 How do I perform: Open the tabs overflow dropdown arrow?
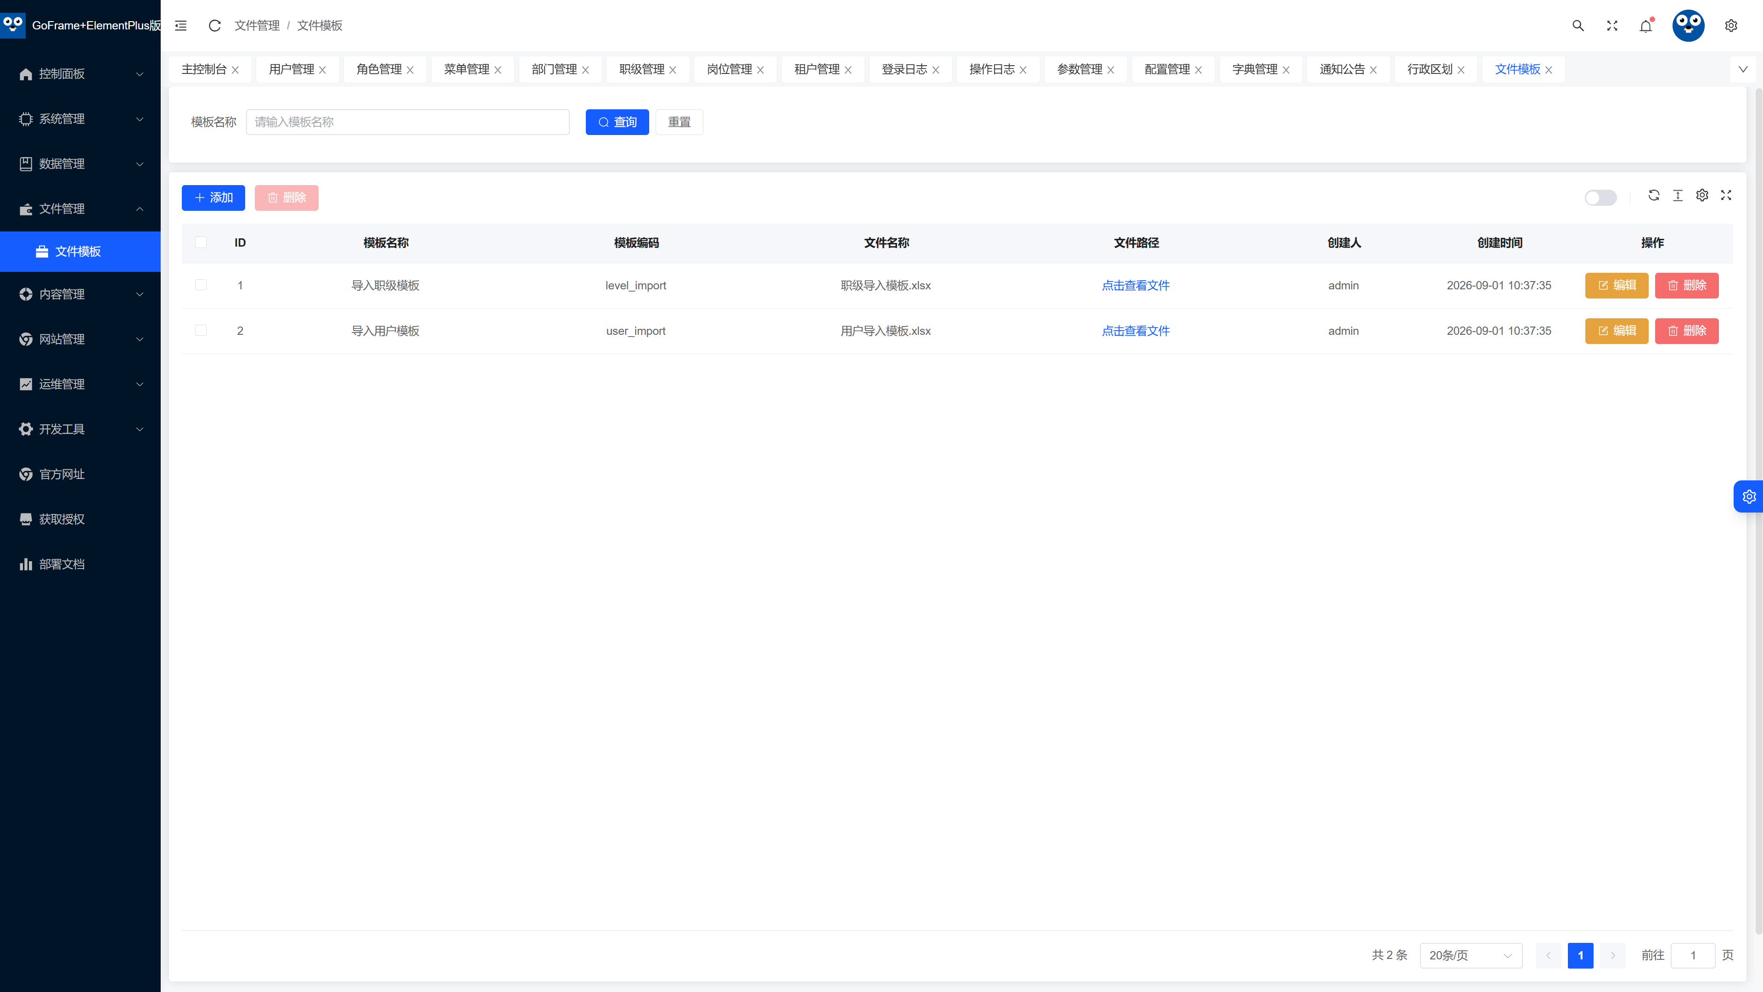click(x=1743, y=69)
